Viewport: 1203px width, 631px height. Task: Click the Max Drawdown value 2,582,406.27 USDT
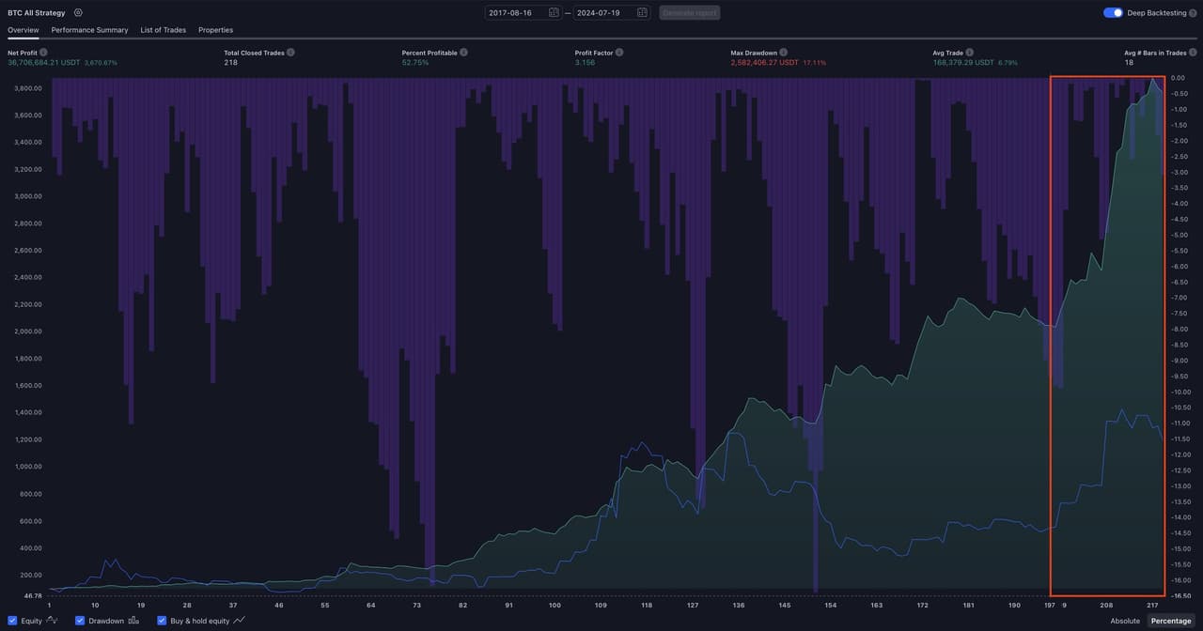(764, 62)
